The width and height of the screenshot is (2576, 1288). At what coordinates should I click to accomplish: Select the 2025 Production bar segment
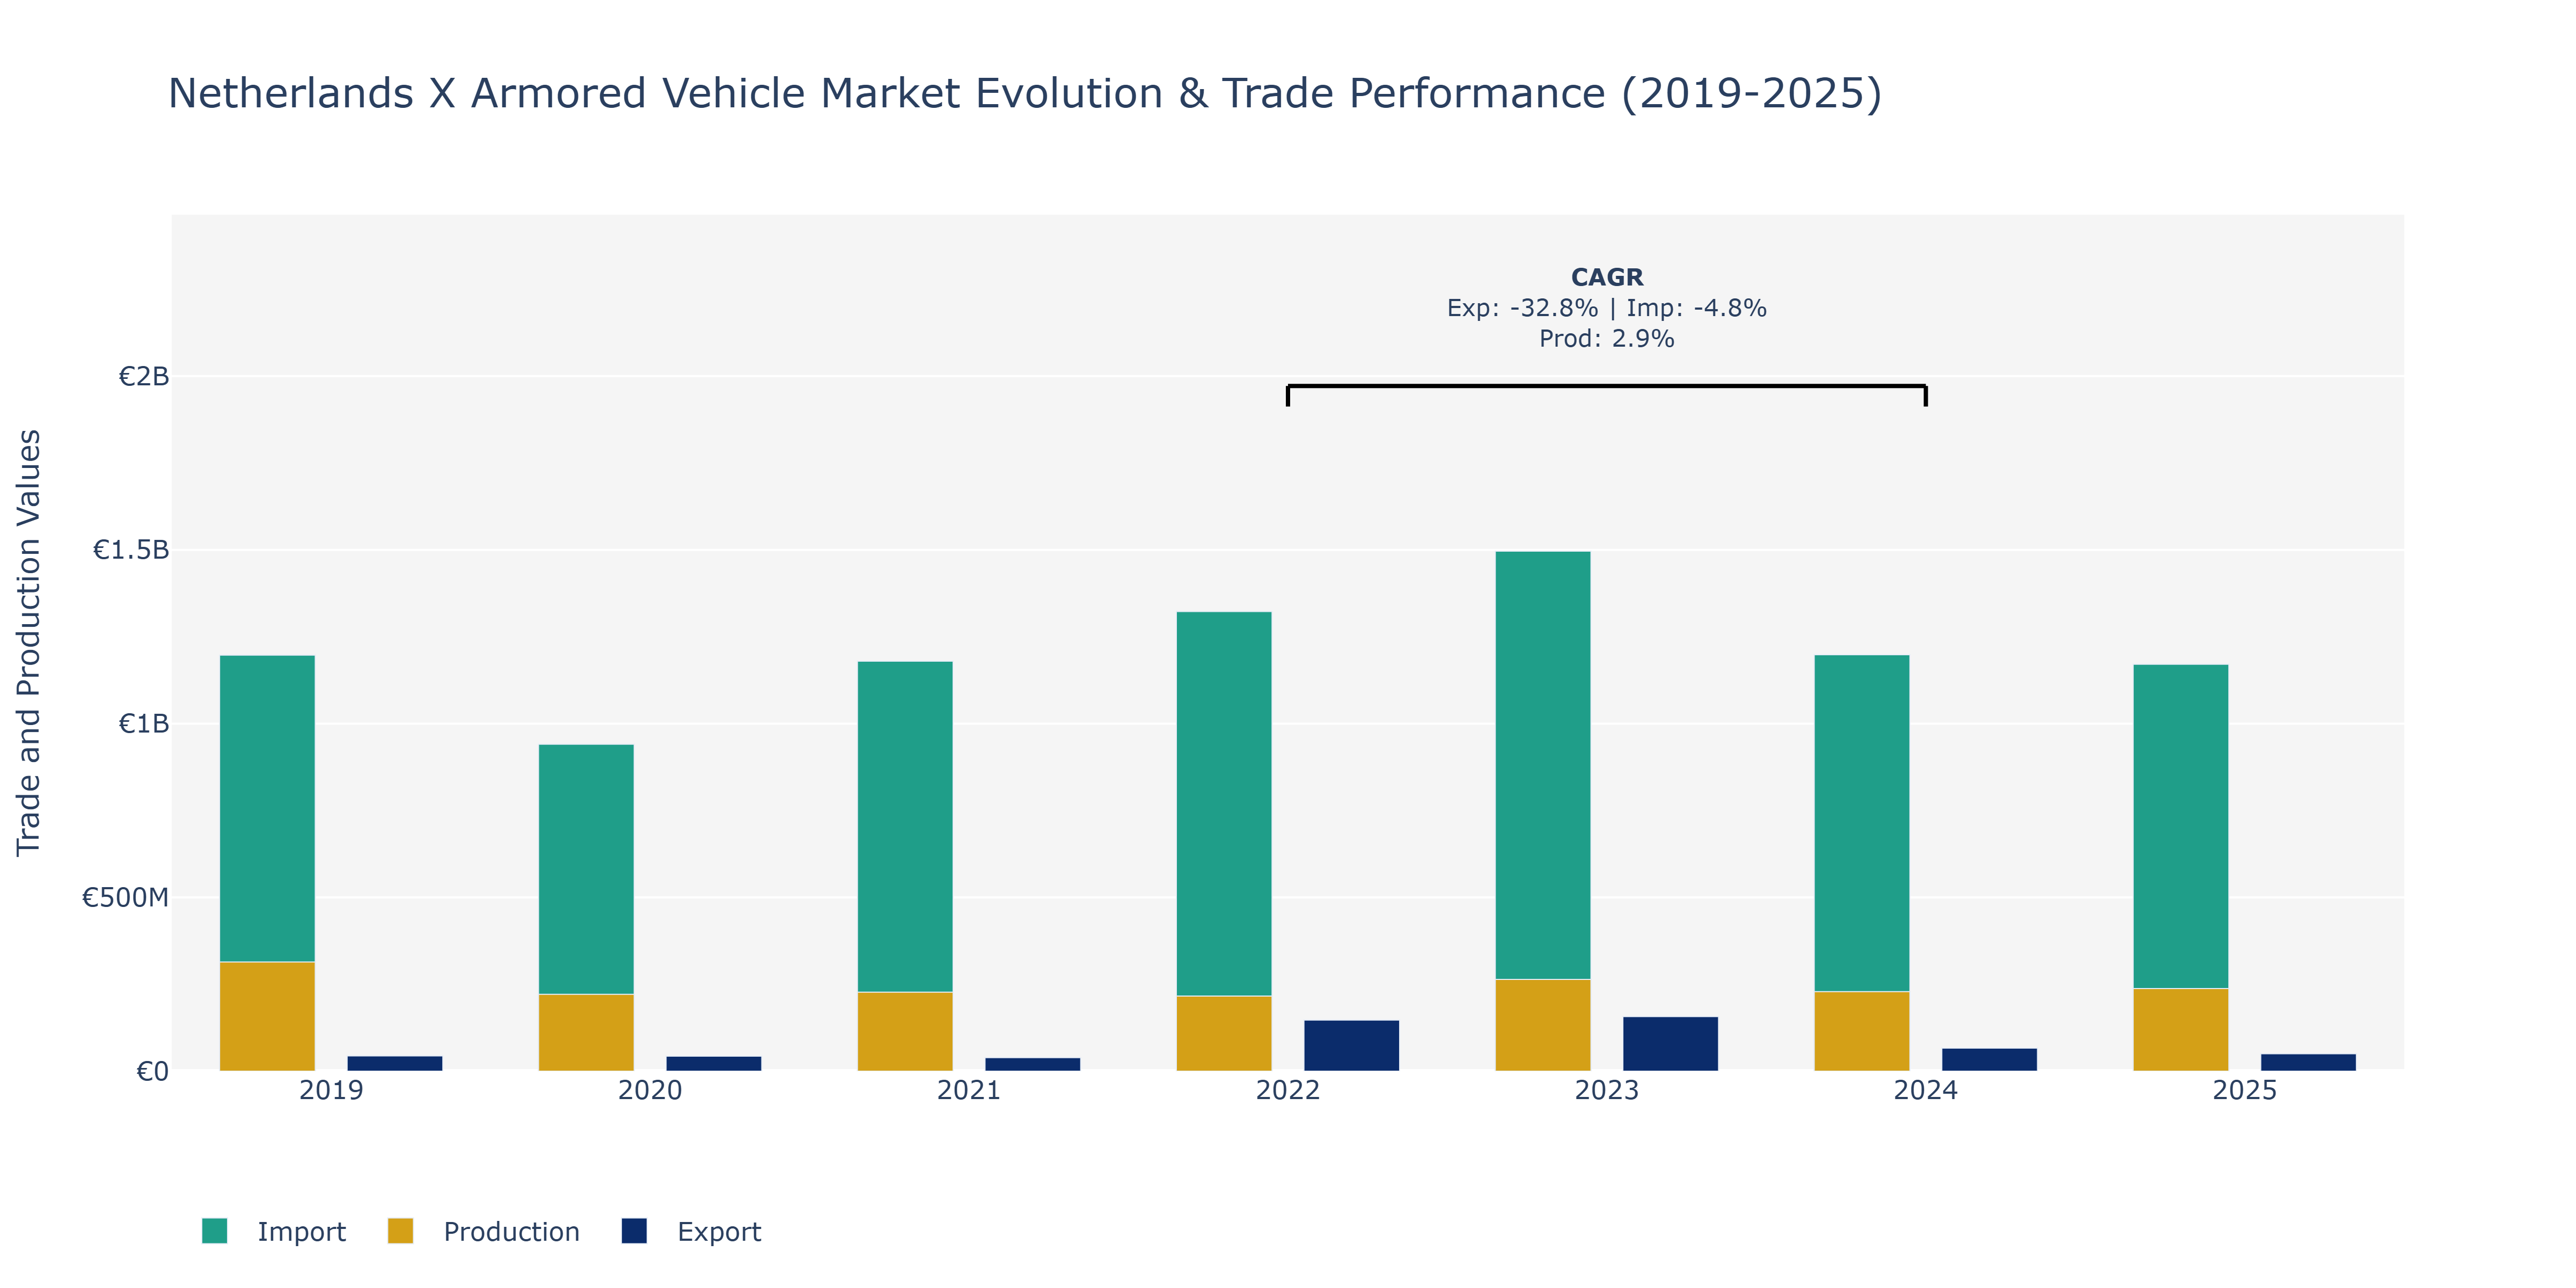point(2181,1029)
